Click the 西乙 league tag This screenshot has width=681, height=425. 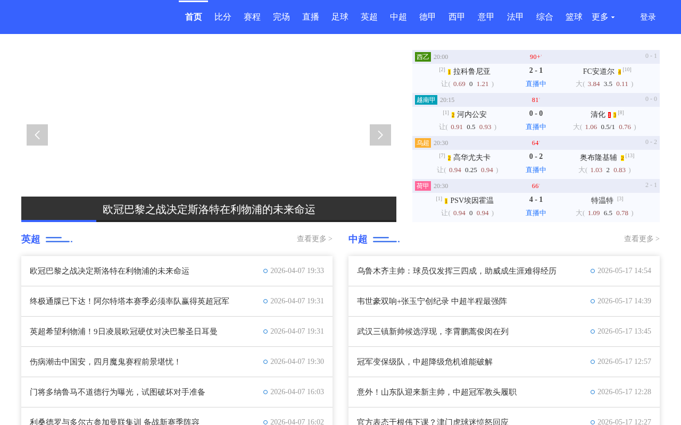423,57
